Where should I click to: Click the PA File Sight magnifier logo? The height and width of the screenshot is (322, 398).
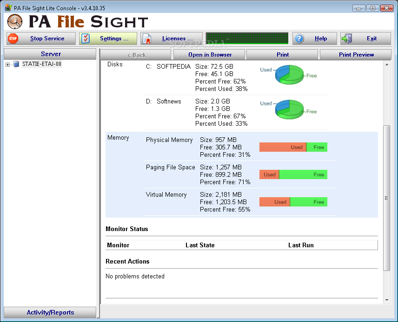(x=15, y=21)
